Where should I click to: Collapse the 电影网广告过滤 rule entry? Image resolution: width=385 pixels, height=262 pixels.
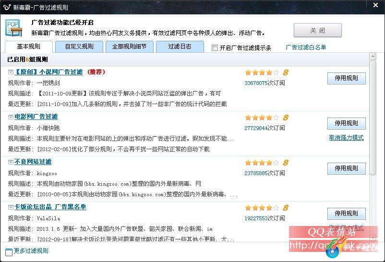(11, 117)
